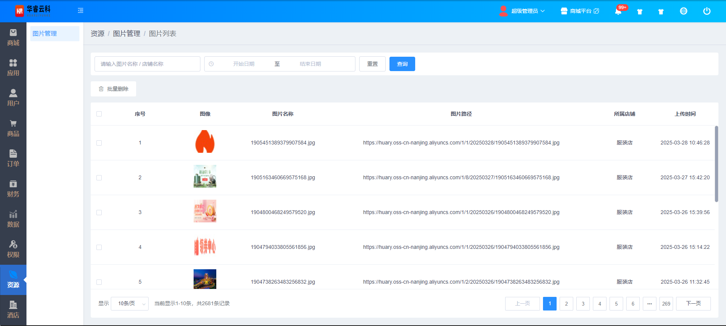Open the 开始日期 date picker

pos(244,64)
